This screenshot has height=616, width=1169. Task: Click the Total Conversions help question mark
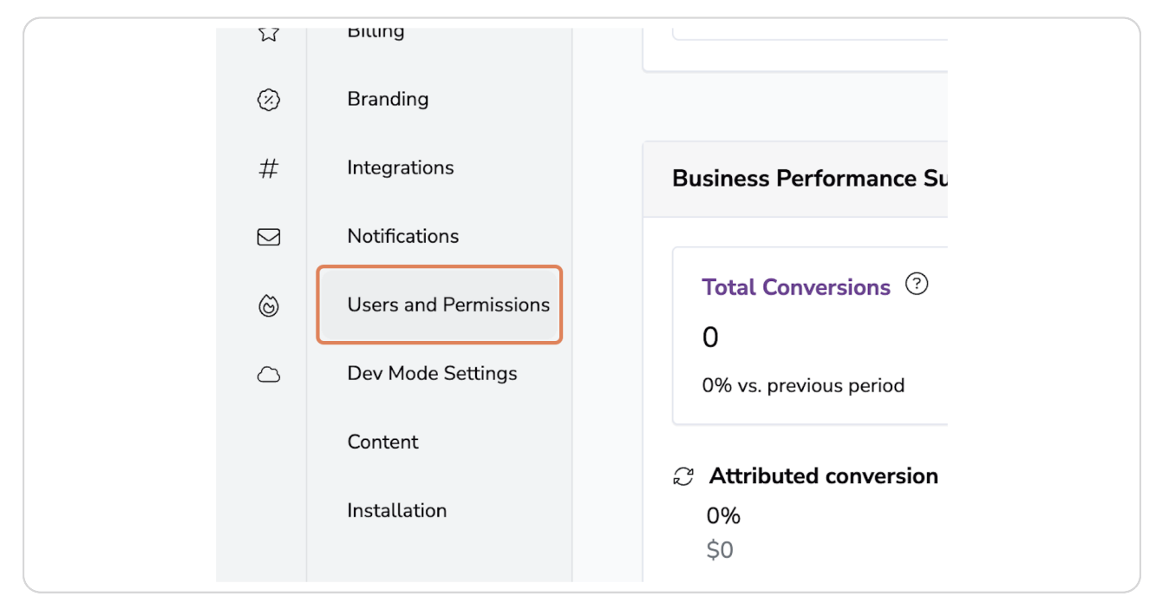tap(916, 284)
